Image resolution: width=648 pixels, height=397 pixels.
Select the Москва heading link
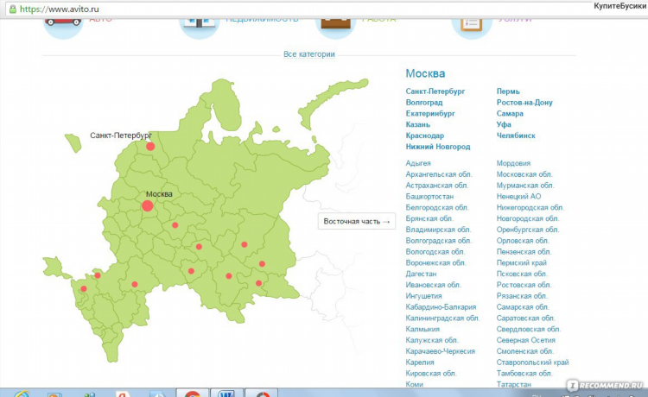tap(425, 73)
